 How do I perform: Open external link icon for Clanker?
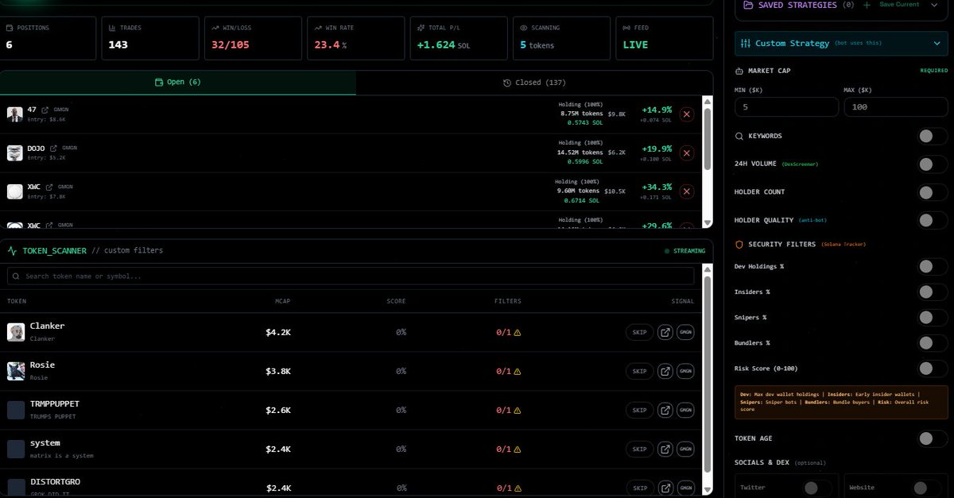665,332
